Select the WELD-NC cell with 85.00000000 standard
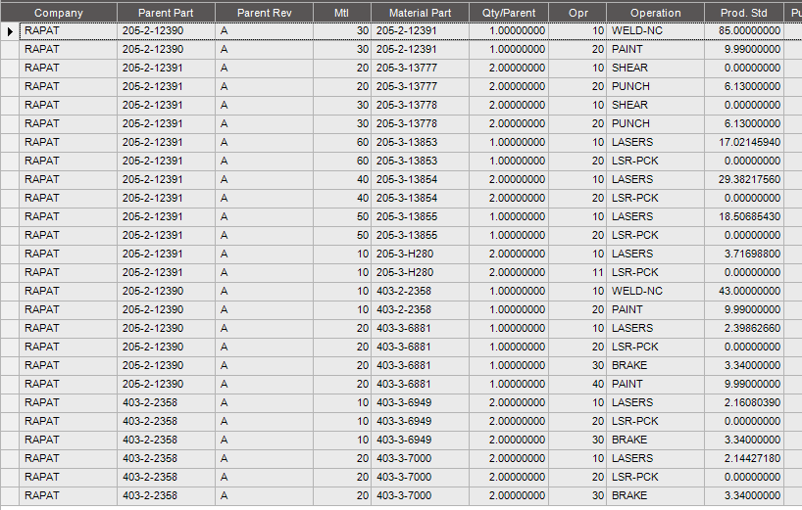 pyautogui.click(x=656, y=31)
